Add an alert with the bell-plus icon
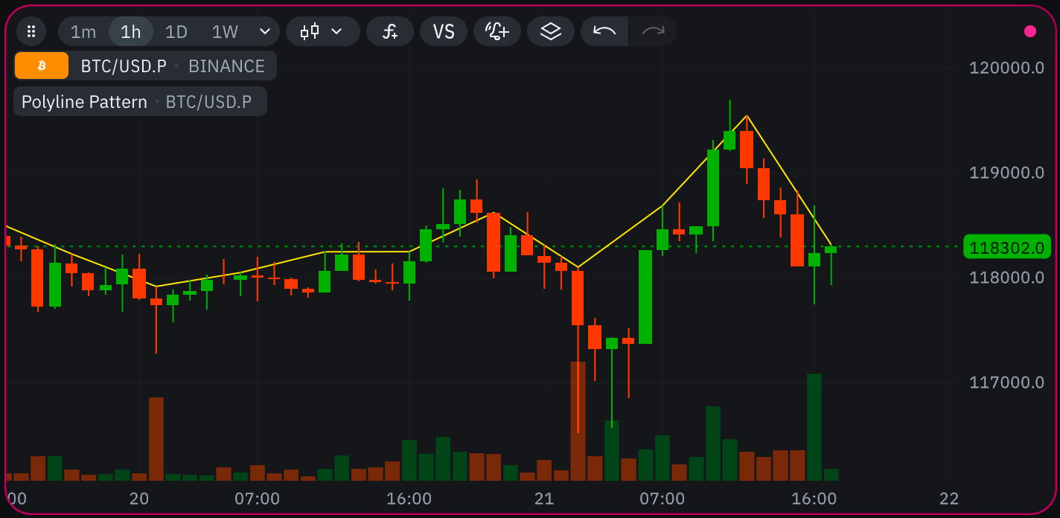This screenshot has height=518, width=1060. 497,31
